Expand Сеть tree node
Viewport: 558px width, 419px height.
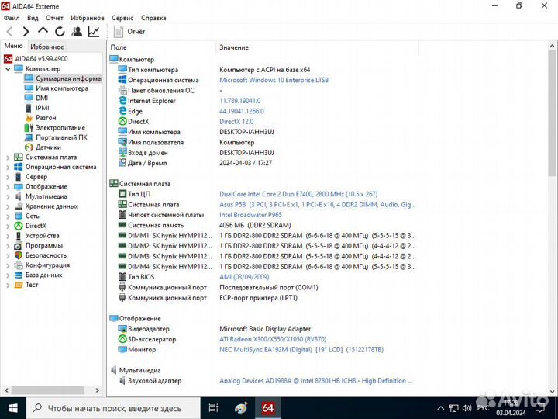click(8, 216)
